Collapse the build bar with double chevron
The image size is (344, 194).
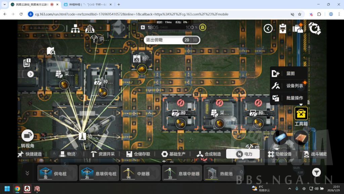pos(28,173)
